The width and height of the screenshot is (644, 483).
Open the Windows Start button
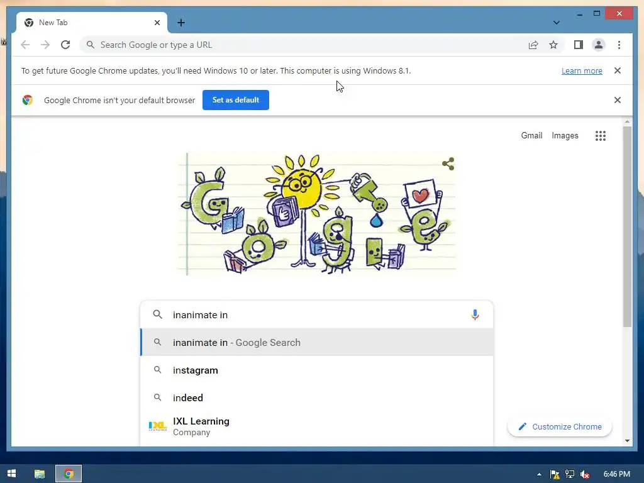11,474
